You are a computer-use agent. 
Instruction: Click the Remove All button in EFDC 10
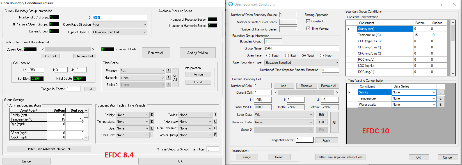point(328,86)
